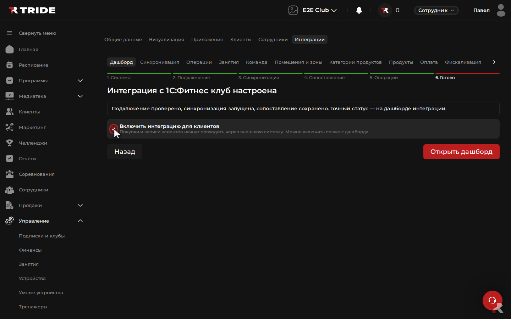511x319 pixels.
Task: Open the Команда sub-tab
Action: click(x=257, y=62)
